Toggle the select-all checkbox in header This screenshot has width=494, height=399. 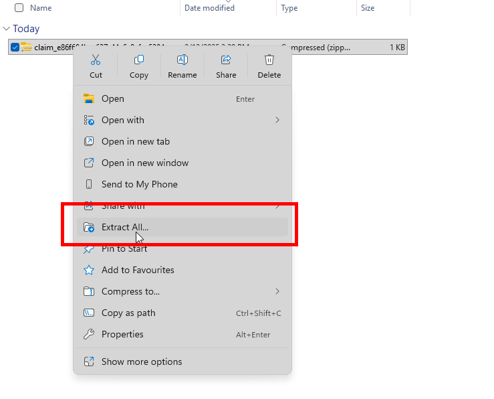(19, 8)
